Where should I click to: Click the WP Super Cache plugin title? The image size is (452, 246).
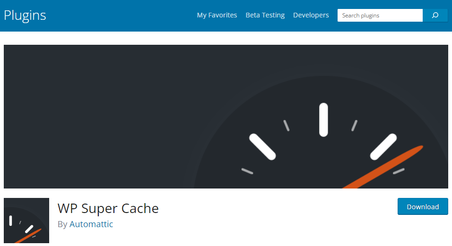[108, 208]
